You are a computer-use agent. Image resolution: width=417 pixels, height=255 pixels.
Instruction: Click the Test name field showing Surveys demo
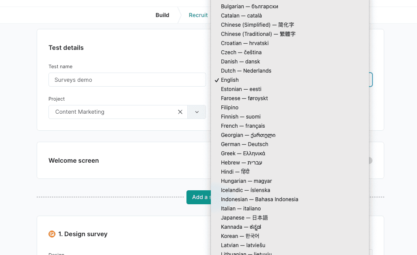click(x=127, y=80)
